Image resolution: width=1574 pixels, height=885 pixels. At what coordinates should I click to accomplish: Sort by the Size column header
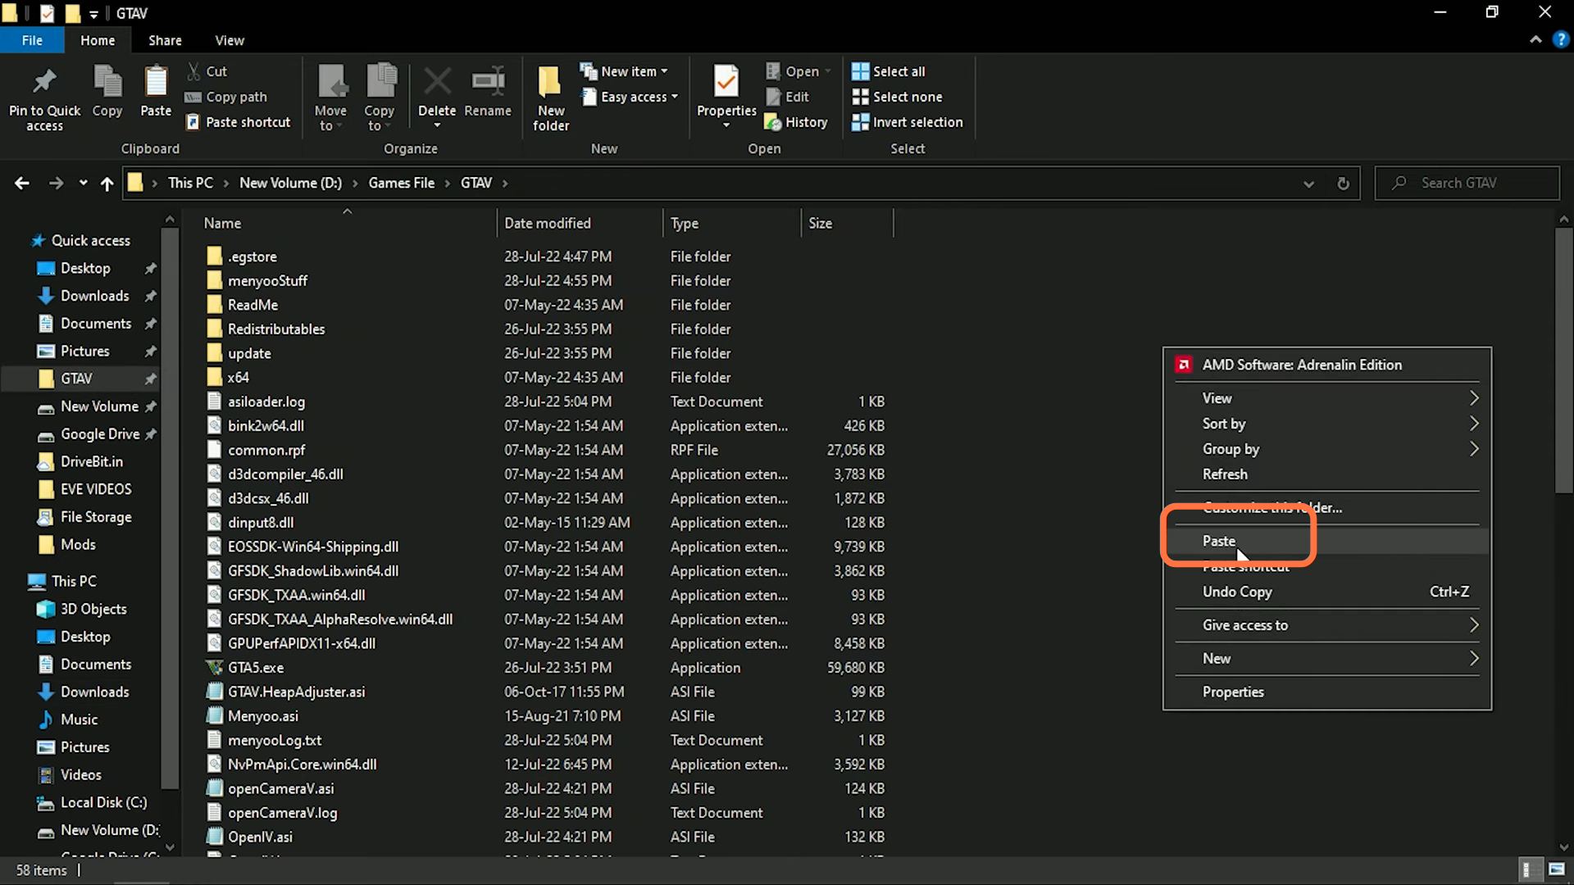click(x=847, y=223)
